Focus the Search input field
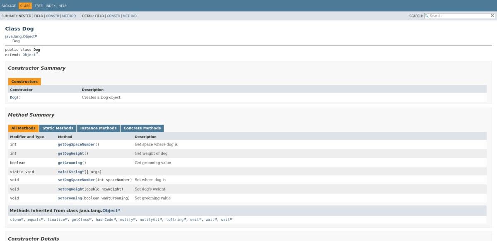Viewport: 497px width, 241px height. [459, 16]
